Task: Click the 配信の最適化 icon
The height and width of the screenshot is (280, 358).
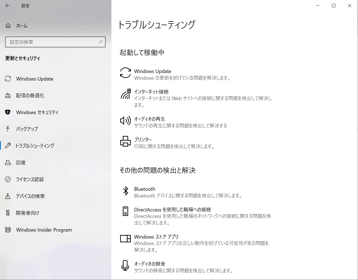Action: [x=8, y=95]
